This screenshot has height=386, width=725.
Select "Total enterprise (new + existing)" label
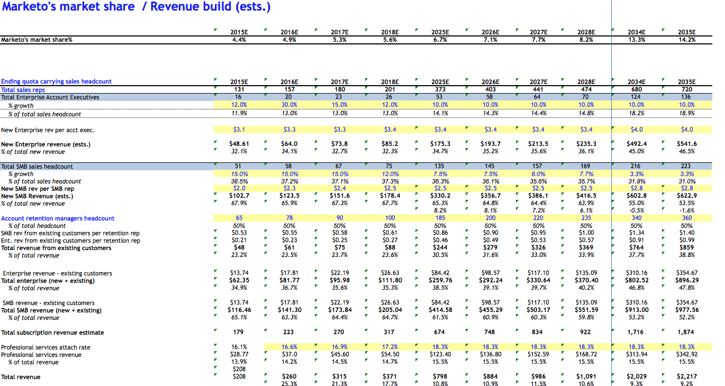(48, 281)
